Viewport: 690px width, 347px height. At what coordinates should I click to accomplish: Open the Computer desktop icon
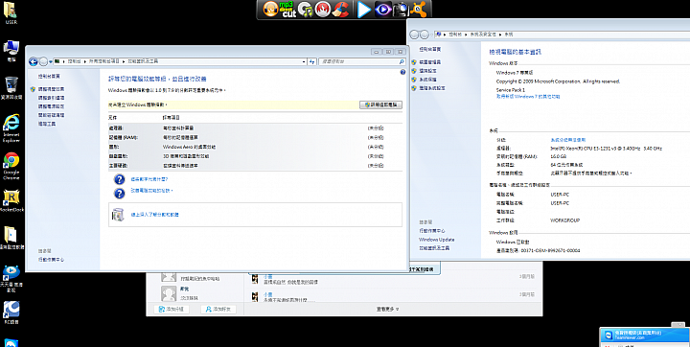(11, 51)
